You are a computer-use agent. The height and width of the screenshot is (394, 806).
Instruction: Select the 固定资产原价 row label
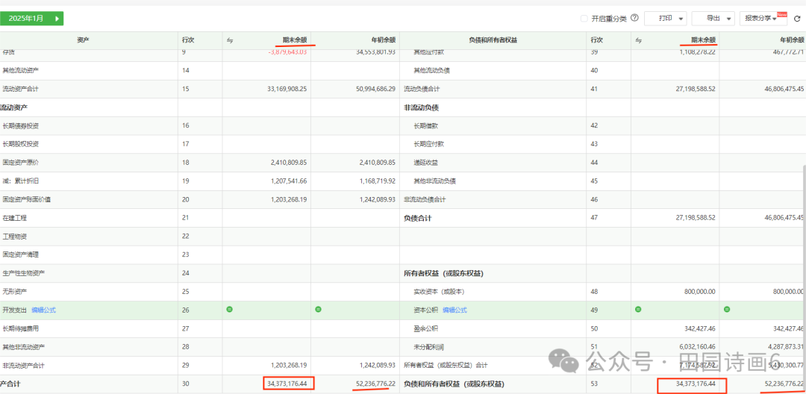pos(21,162)
